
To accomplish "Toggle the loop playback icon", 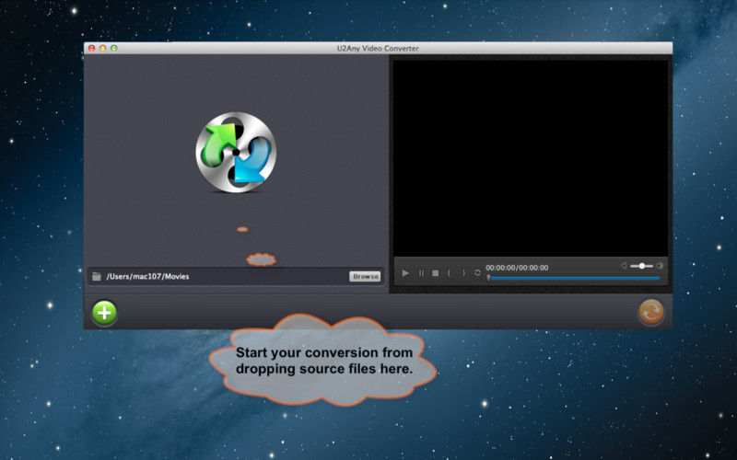I will 477,272.
